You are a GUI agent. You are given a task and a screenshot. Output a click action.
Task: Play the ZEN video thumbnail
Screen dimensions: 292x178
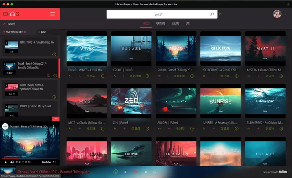coord(131,101)
